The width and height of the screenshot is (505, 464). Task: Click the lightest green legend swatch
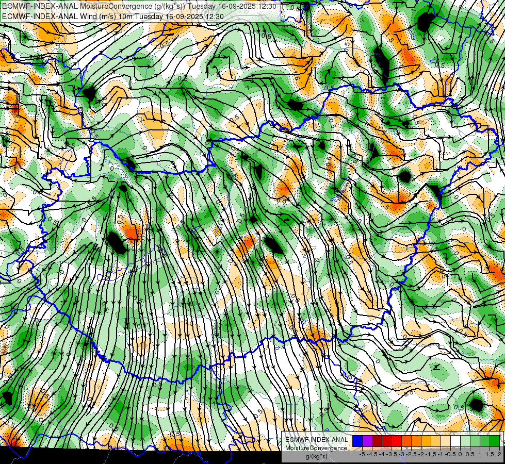465,441
